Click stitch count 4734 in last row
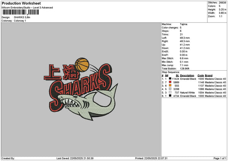The image size is (228, 161). pos(176,96)
